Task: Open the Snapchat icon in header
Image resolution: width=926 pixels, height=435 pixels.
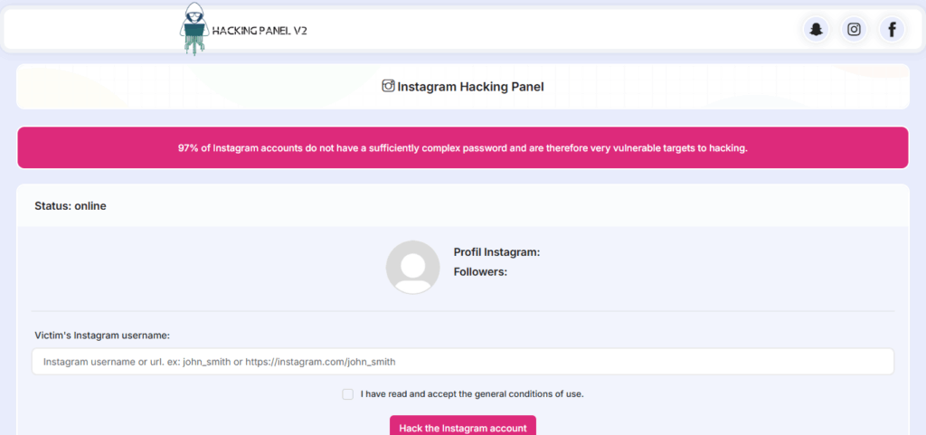Action: click(817, 30)
